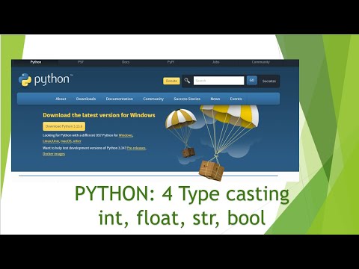Click the 'int, float, str, bool' subtitle text
The image size is (359, 269).
click(182, 217)
